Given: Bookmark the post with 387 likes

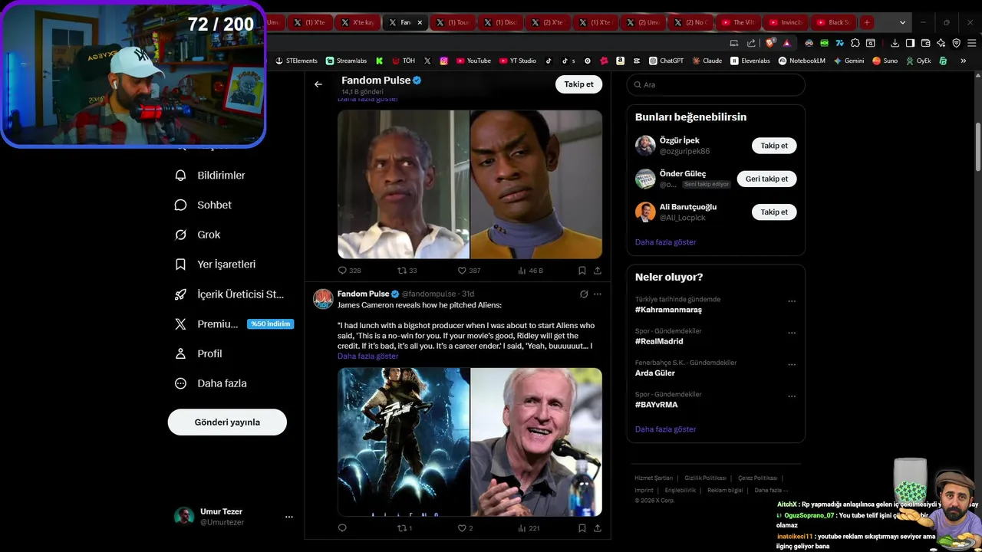Looking at the screenshot, I should [x=582, y=271].
